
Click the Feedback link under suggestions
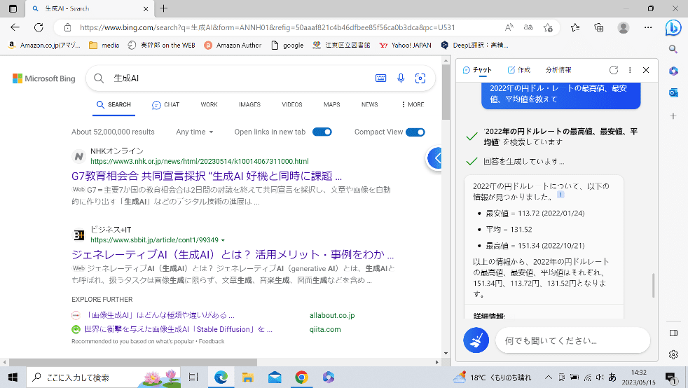pyautogui.click(x=212, y=341)
